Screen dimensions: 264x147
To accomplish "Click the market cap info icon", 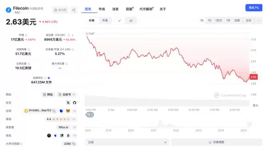I will [26, 35].
